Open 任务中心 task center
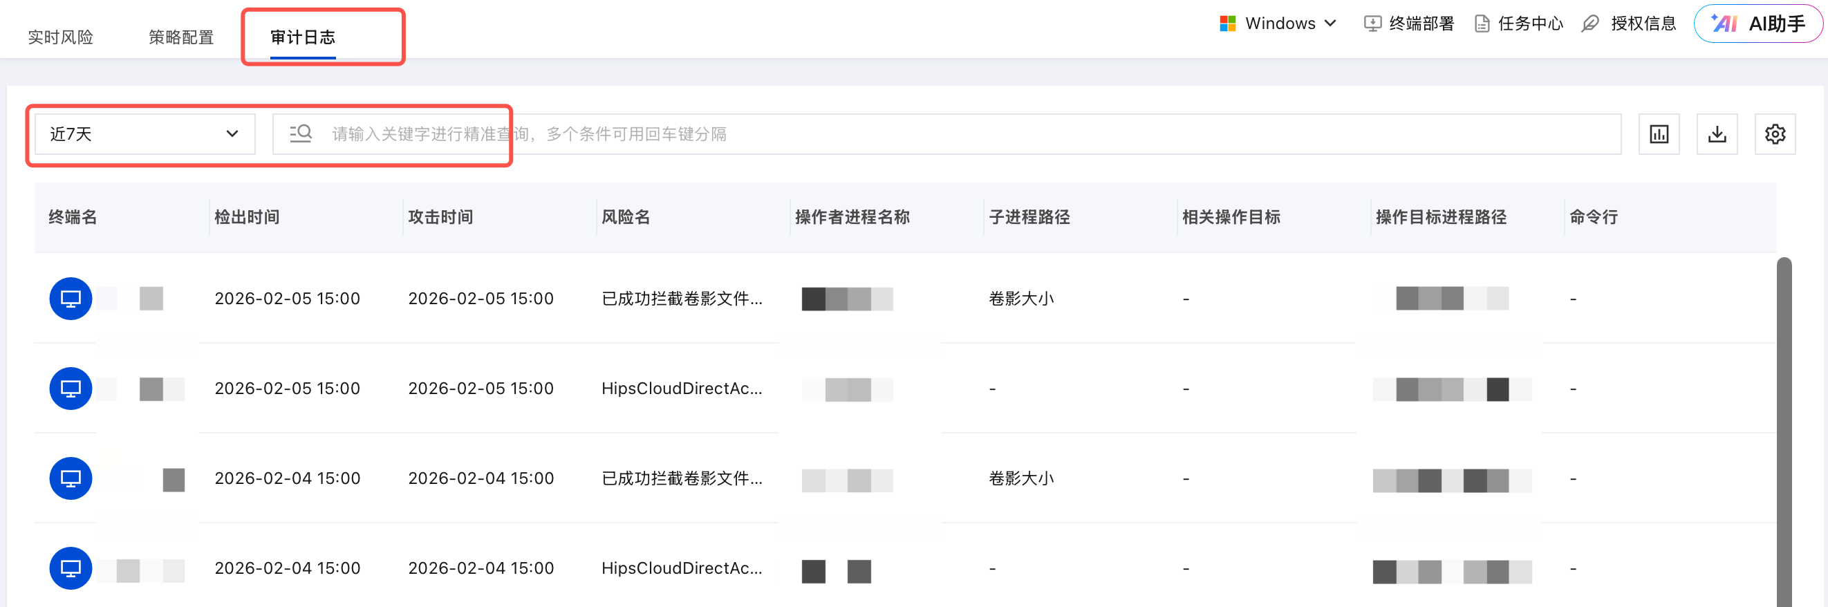This screenshot has height=607, width=1828. pos(1518,24)
